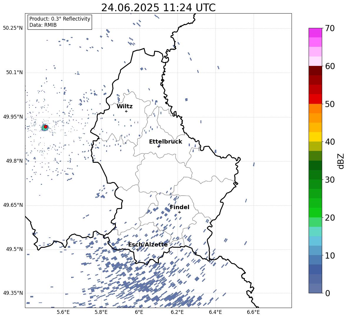
Task: Click the Wiltz station cross marker
Action: [126, 111]
